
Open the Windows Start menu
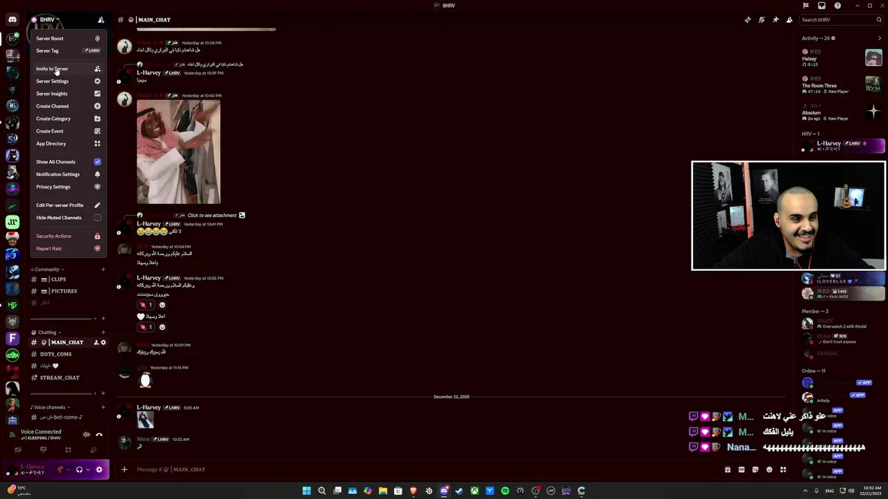pos(307,491)
